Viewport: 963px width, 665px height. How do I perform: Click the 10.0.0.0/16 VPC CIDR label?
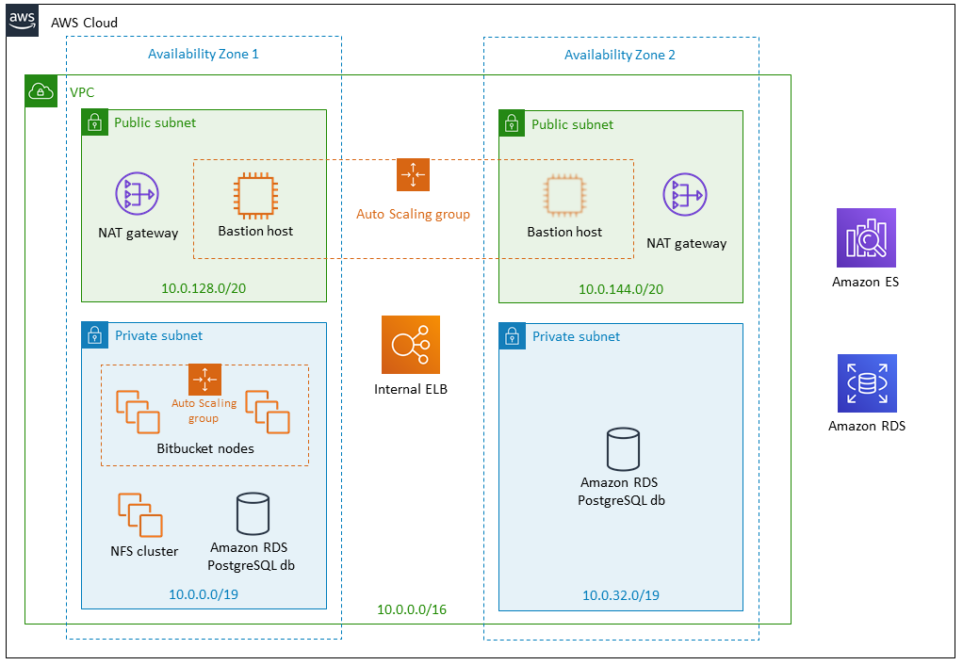pyautogui.click(x=410, y=609)
